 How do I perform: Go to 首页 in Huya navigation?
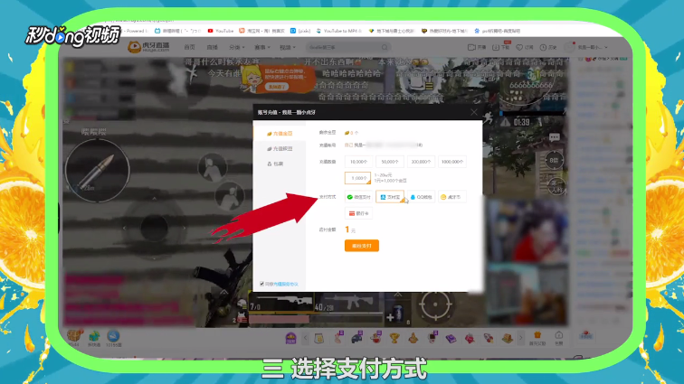coord(189,47)
